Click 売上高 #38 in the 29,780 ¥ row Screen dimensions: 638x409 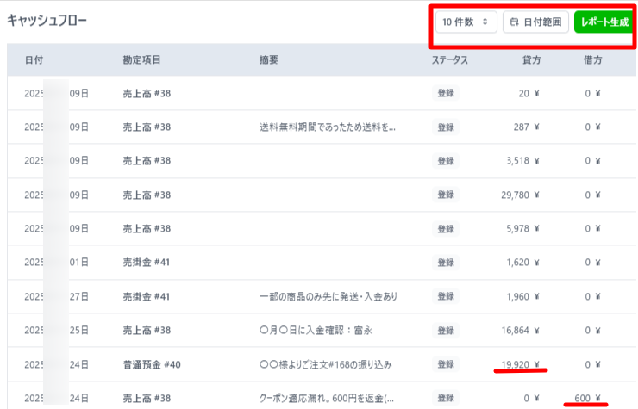tap(147, 195)
